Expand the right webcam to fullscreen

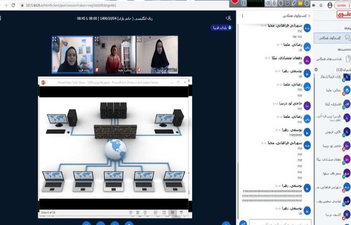point(139,39)
